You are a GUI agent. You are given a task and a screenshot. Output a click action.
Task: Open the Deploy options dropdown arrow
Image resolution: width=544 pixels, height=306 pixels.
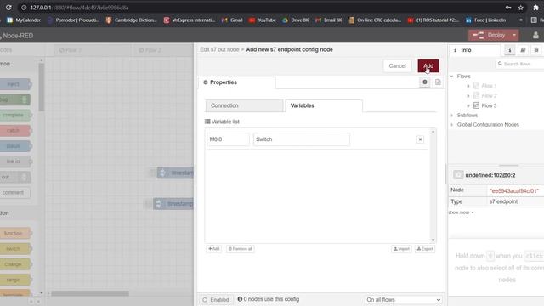tap(514, 36)
